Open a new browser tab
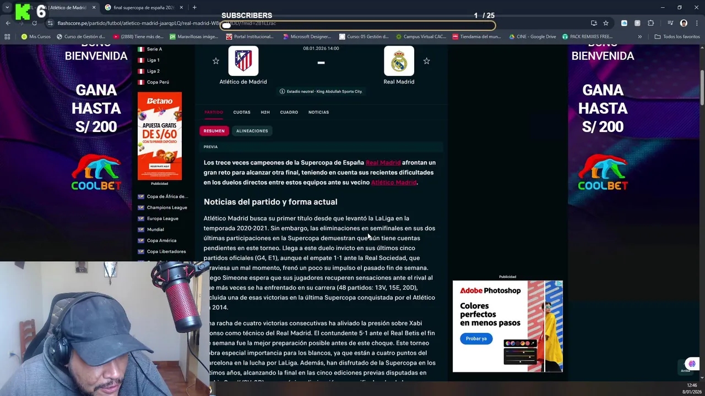This screenshot has height=396, width=705. (194, 8)
